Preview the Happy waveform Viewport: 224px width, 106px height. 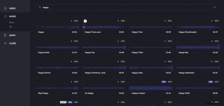click(x=57, y=27)
